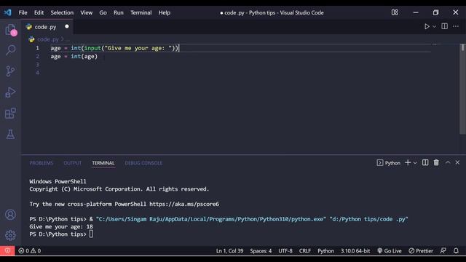Click the red shield status bar item
466x262 pixels.
click(7, 250)
